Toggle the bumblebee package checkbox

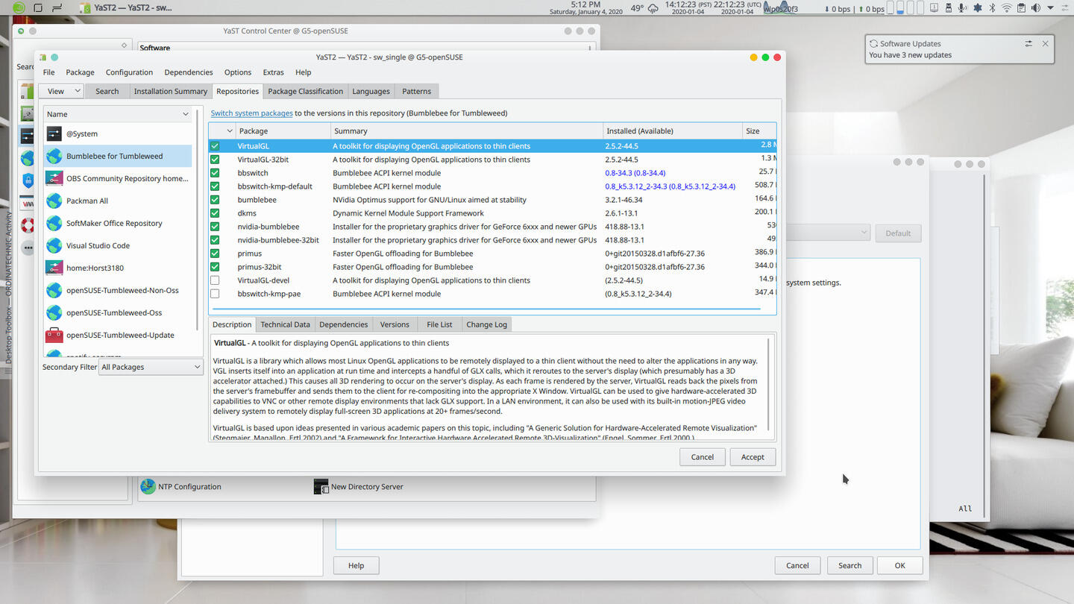(215, 200)
